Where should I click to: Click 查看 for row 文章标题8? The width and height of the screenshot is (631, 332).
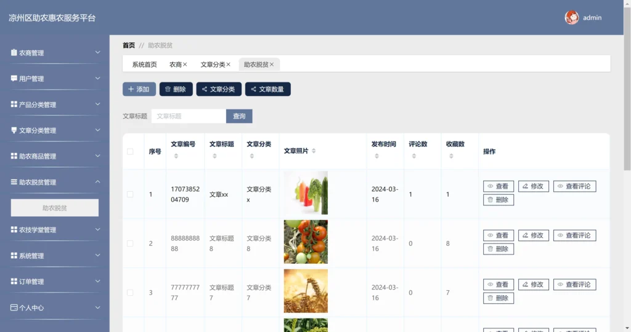(x=498, y=235)
